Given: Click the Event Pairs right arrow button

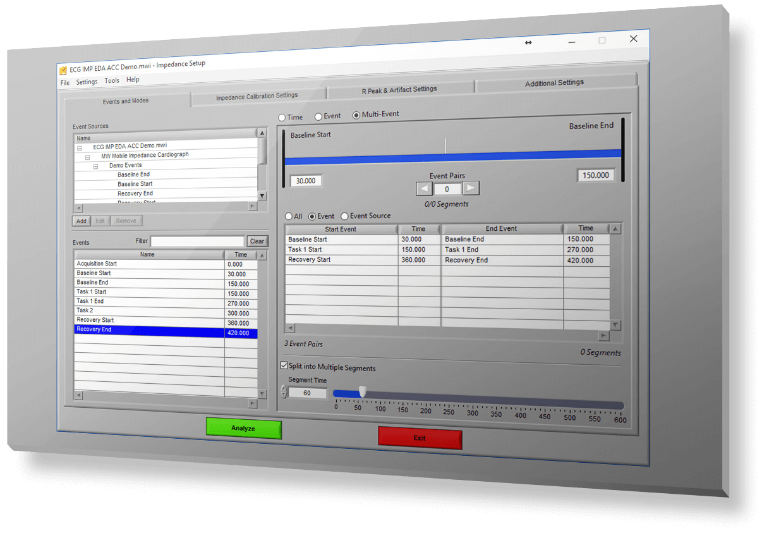Looking at the screenshot, I should [x=471, y=188].
